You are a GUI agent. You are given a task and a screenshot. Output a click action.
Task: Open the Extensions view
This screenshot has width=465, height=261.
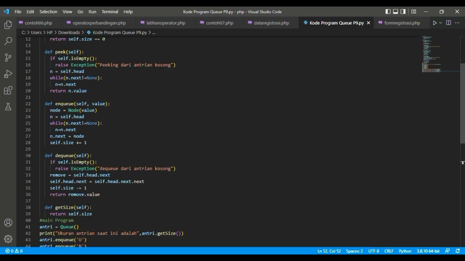8,90
